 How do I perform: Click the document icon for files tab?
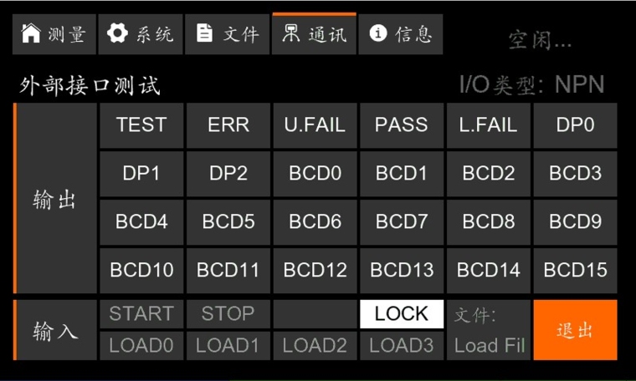[204, 33]
